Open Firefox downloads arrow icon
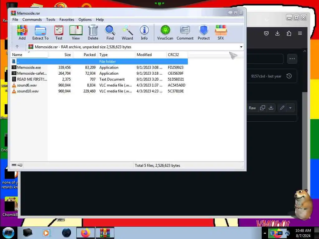319x239 pixels. point(277,33)
